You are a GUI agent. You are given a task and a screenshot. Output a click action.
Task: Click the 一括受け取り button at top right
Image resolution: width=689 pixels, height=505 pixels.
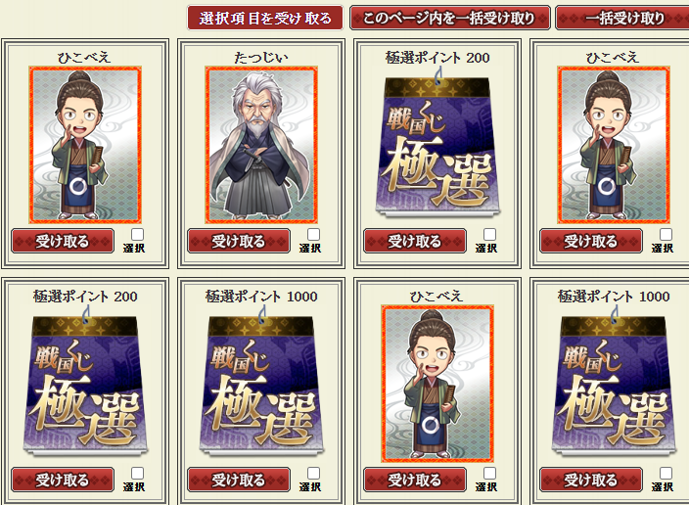pos(622,18)
